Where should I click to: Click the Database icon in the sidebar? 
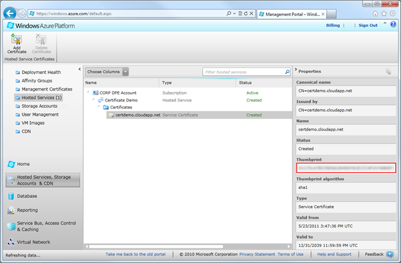(12, 196)
